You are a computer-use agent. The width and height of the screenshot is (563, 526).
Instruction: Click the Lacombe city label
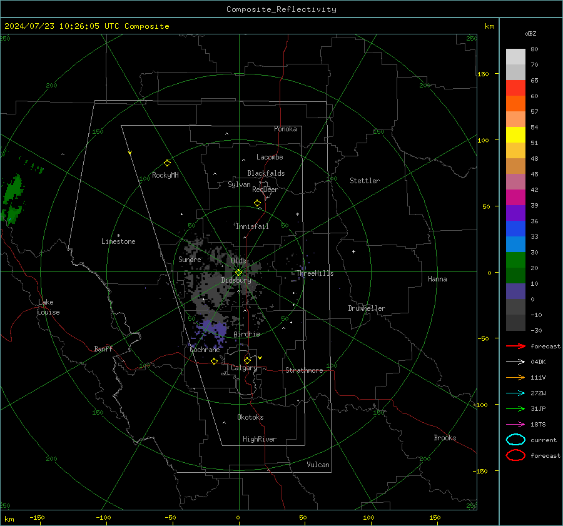pyautogui.click(x=270, y=157)
